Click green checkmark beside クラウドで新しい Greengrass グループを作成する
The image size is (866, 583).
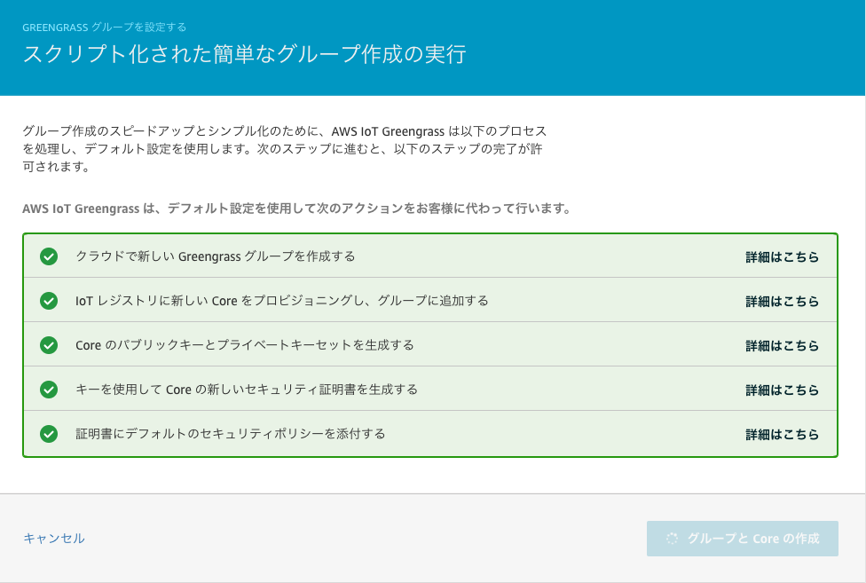(49, 256)
